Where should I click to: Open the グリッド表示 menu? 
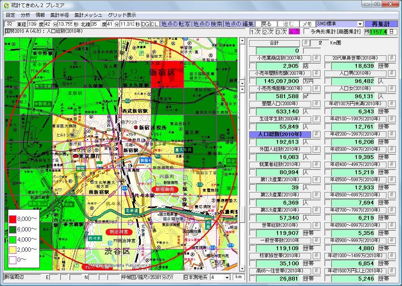coord(122,15)
